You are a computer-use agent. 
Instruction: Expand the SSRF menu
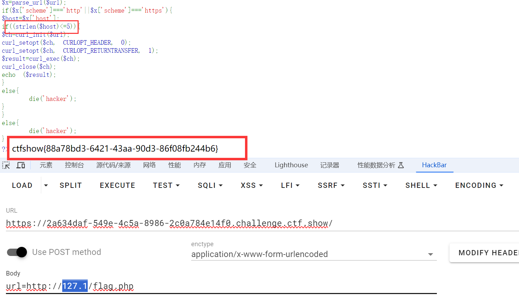click(331, 185)
